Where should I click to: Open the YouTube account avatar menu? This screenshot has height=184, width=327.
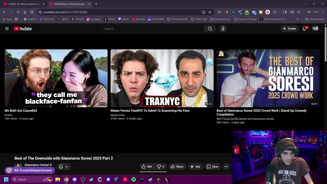[316, 29]
